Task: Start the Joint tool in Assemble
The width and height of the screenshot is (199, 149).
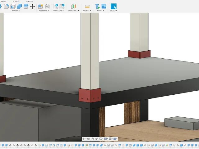Action: point(47,6)
